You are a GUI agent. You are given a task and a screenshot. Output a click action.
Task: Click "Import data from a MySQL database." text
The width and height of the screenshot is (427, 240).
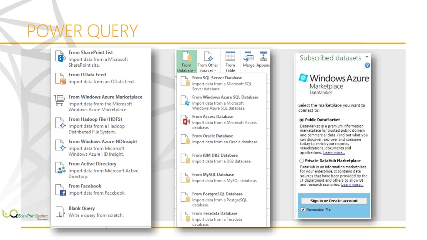click(224, 181)
